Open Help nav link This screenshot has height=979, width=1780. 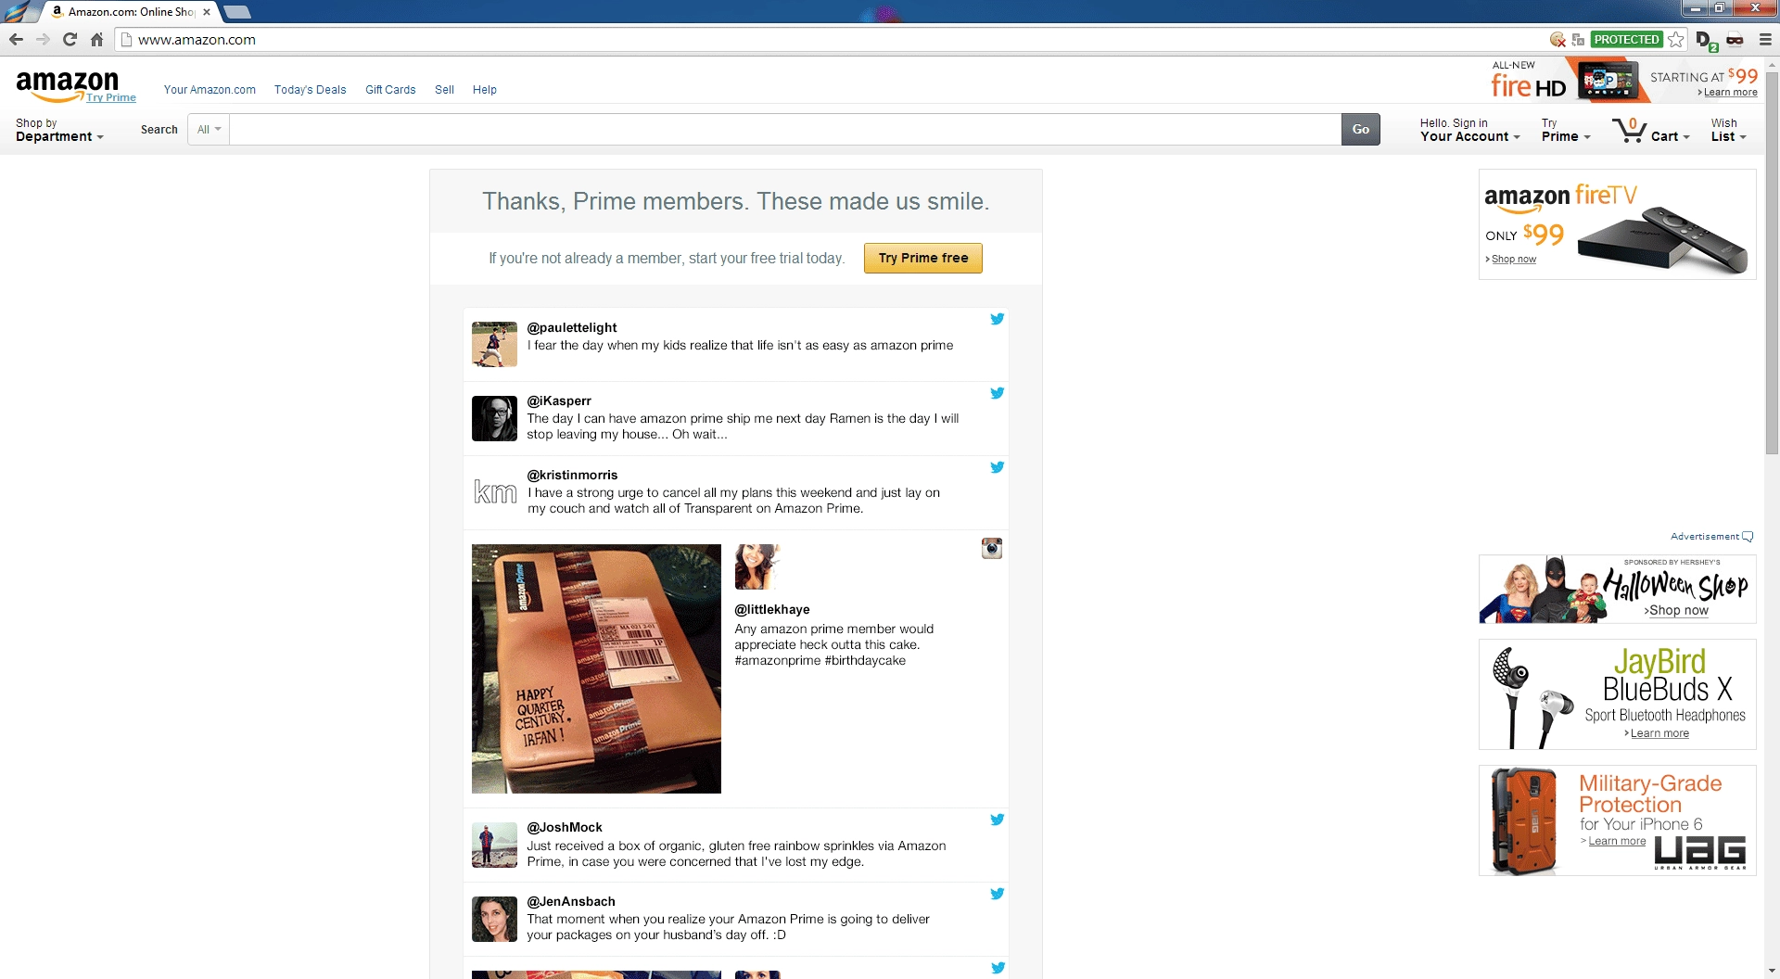tap(485, 90)
